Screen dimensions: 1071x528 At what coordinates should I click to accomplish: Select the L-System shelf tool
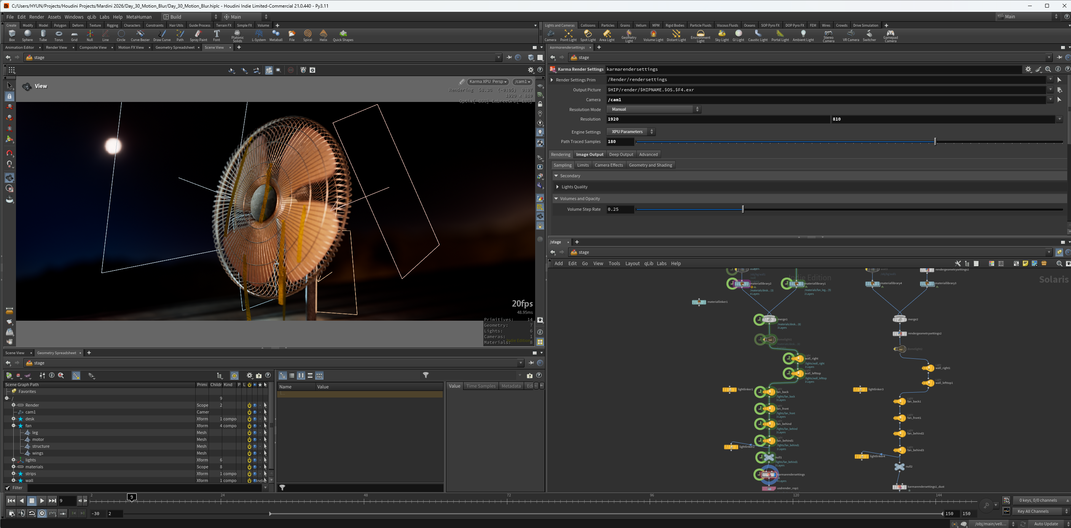(x=258, y=35)
